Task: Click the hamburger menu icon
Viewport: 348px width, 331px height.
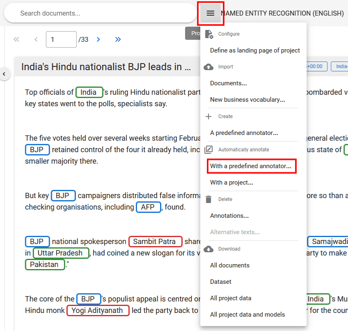Action: 211,13
